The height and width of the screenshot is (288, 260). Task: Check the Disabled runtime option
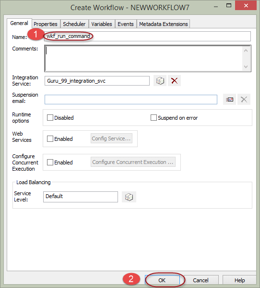[50, 117]
